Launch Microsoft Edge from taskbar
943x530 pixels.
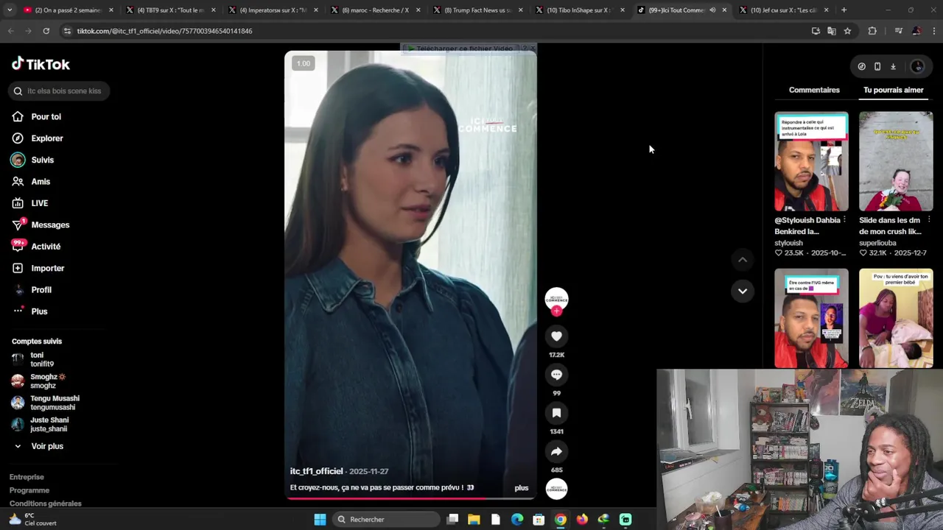[x=517, y=520]
